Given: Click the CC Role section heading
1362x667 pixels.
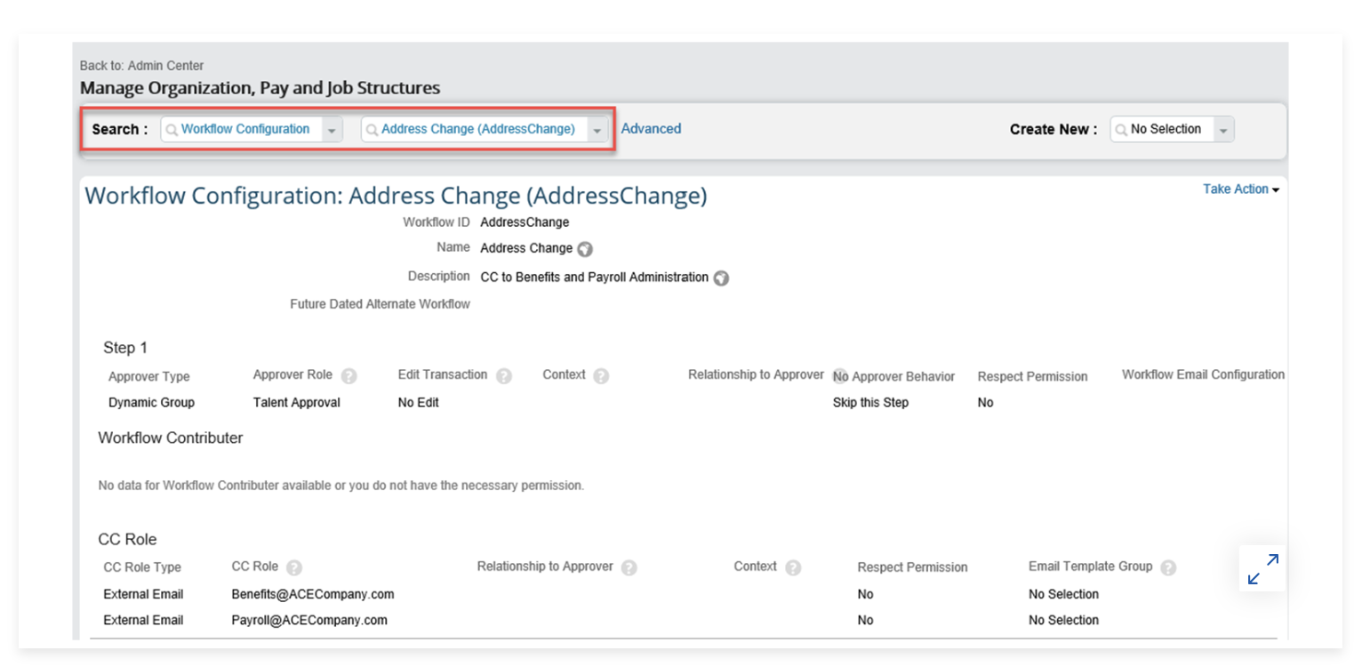Looking at the screenshot, I should [x=127, y=539].
